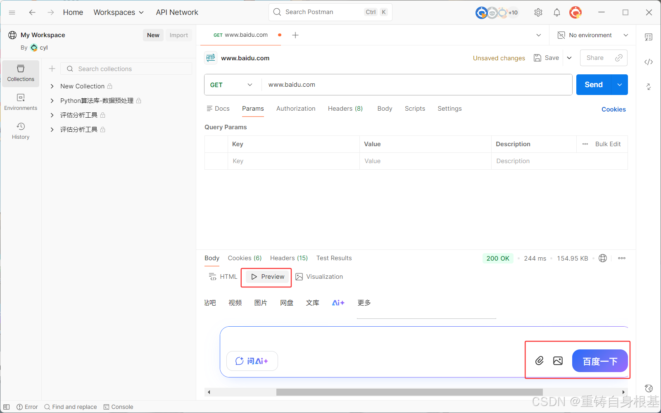This screenshot has width=661, height=413.
Task: Toggle the sidebar panel icon in status bar
Action: coord(7,407)
